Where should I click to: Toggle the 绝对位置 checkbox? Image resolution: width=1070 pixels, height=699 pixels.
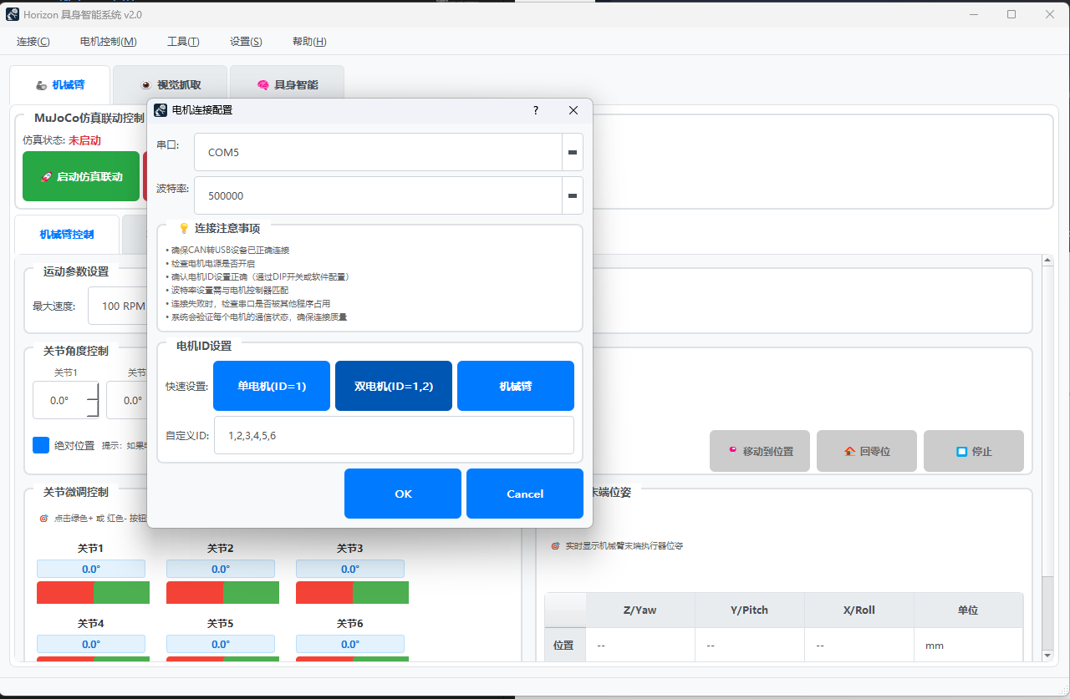[x=41, y=445]
